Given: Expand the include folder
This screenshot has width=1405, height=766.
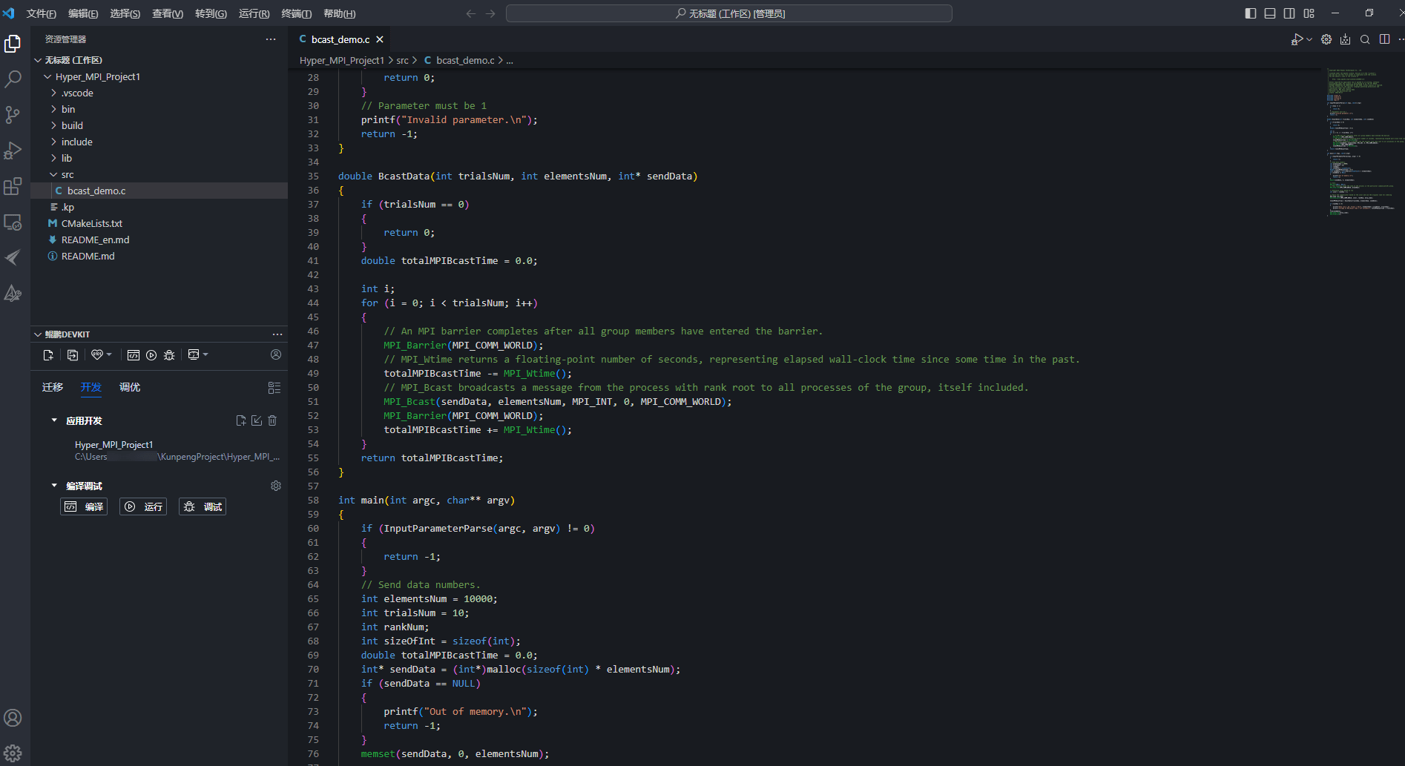Looking at the screenshot, I should (53, 142).
